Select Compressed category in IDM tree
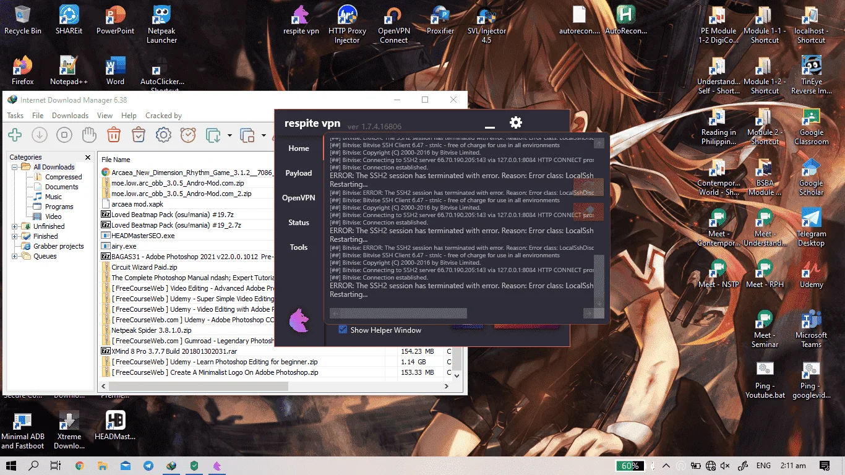The width and height of the screenshot is (845, 475). (63, 177)
